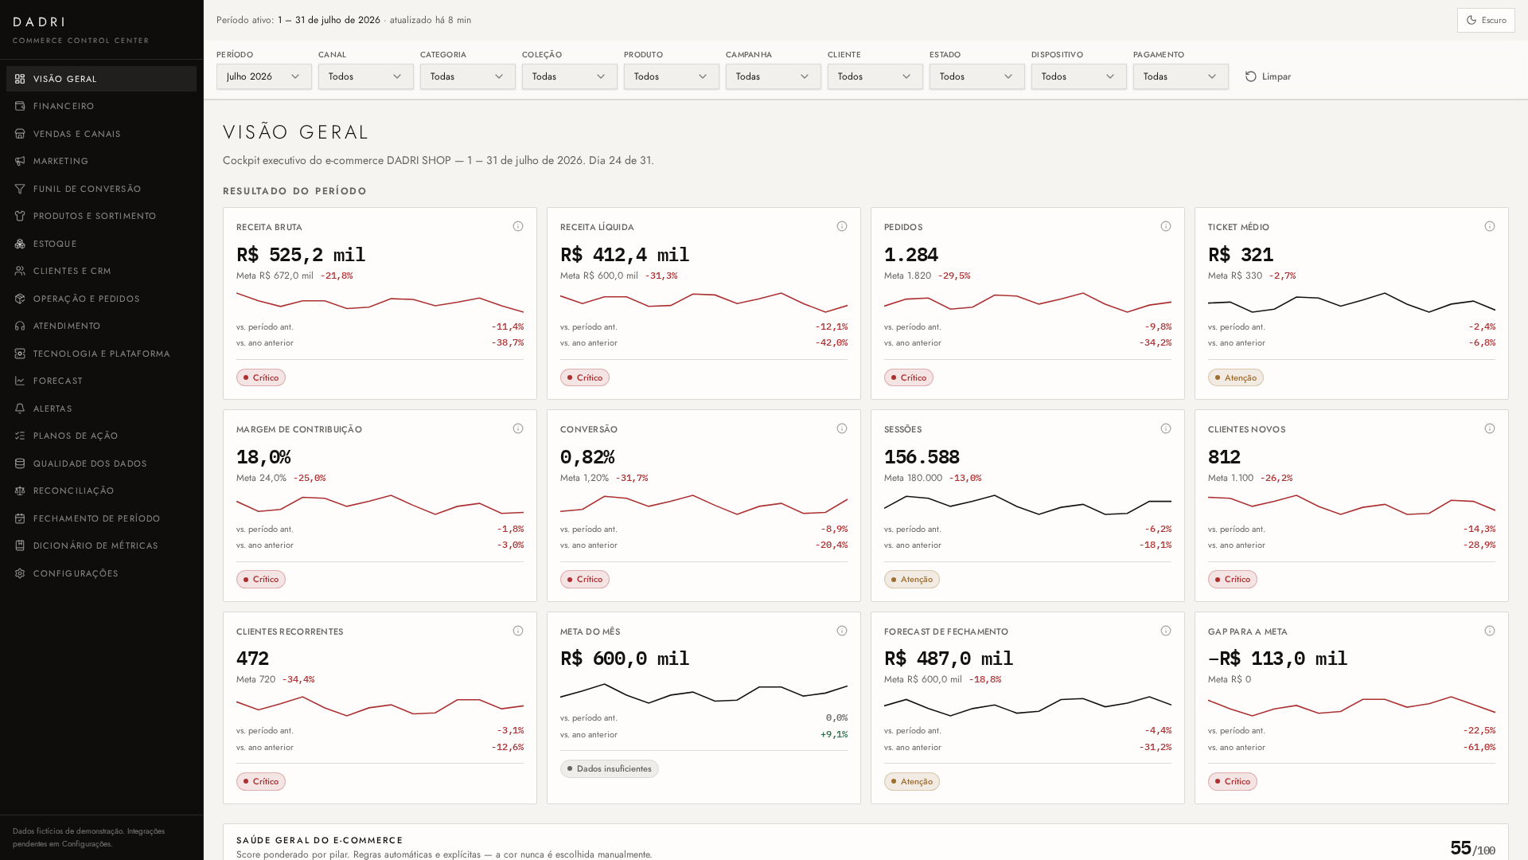The image size is (1528, 860).
Task: Open the Estado filter dropdown
Action: click(977, 76)
